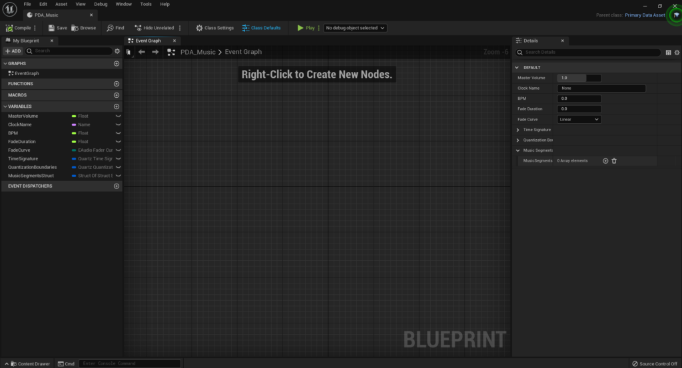The image size is (682, 368).
Task: Add a new function with plus icon
Action: coord(117,84)
